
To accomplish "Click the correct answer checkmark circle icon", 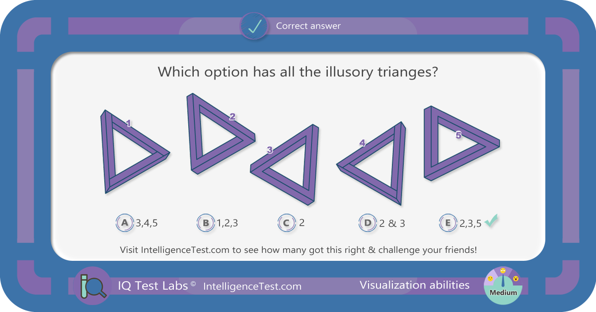I will pos(255,26).
